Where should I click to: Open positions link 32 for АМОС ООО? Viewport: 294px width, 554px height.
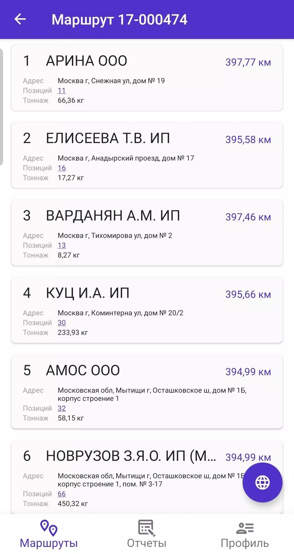point(62,408)
